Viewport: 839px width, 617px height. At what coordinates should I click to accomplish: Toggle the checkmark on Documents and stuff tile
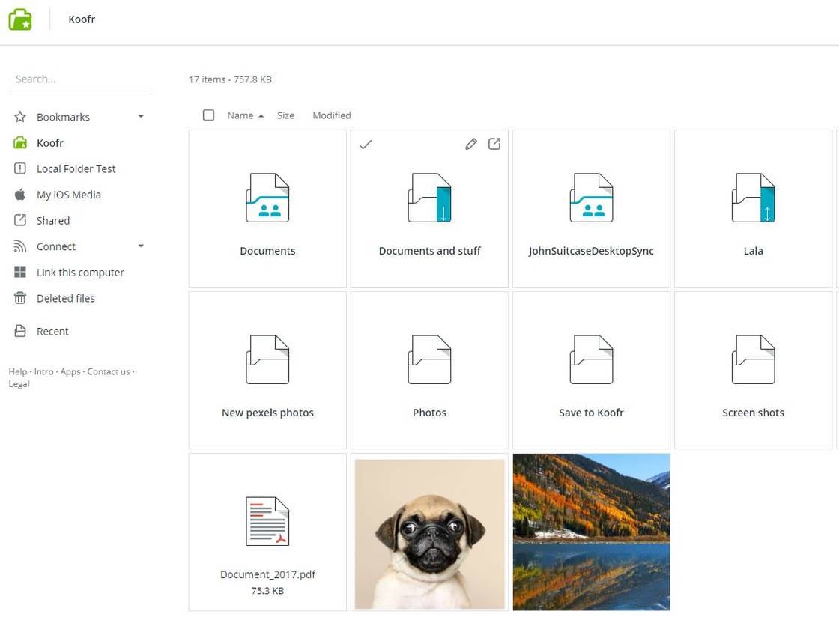click(x=366, y=144)
